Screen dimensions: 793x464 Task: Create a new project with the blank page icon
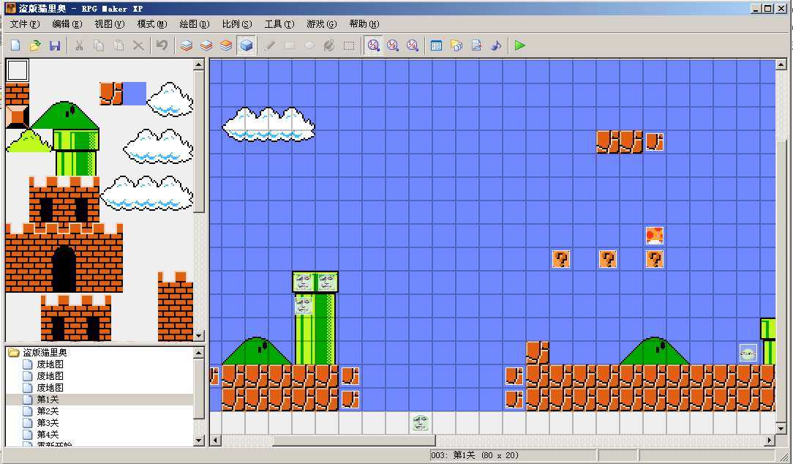(x=15, y=45)
